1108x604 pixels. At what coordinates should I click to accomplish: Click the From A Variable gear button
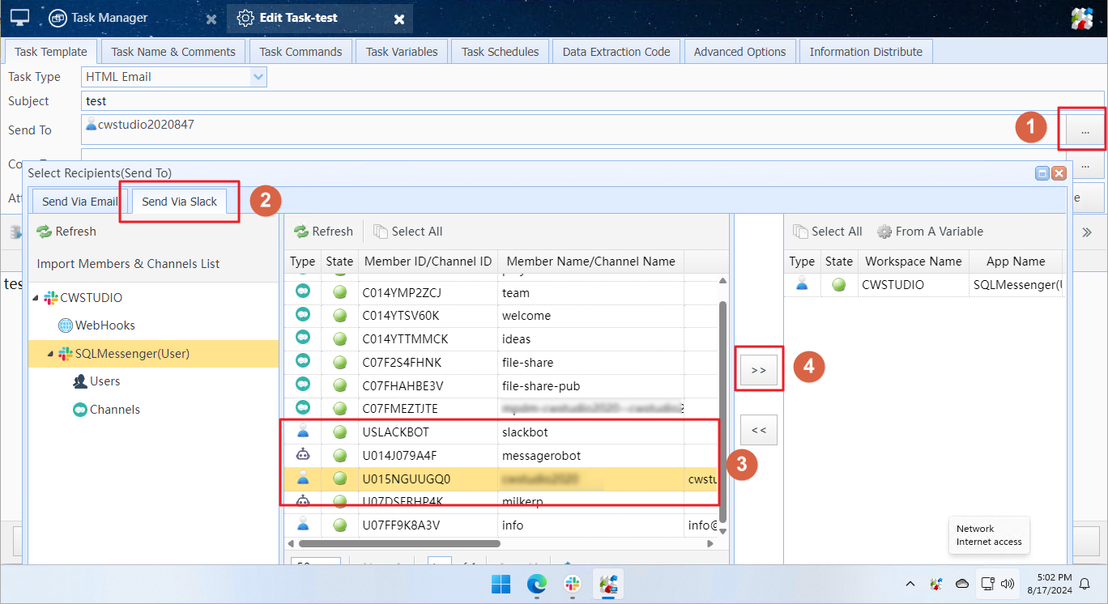(930, 232)
